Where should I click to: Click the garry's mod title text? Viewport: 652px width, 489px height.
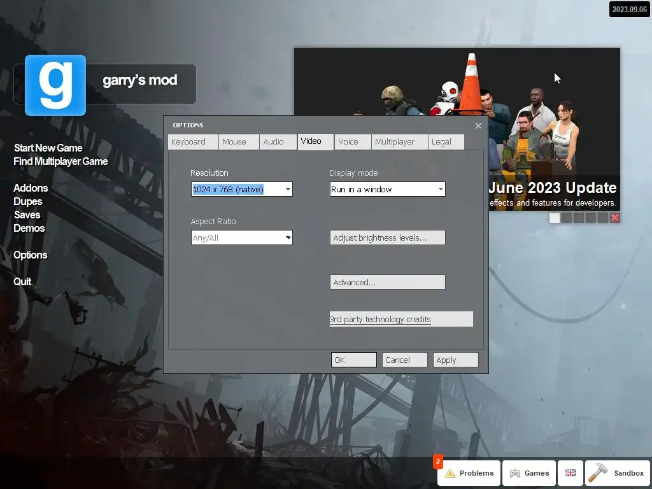tap(140, 80)
